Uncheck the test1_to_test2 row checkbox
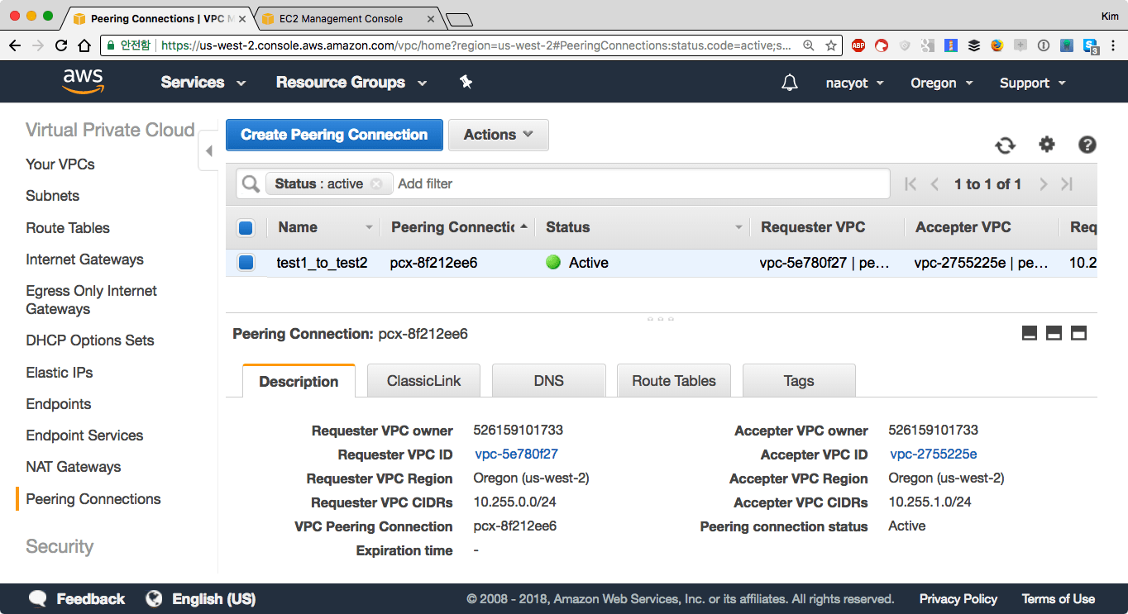The height and width of the screenshot is (614, 1128). (246, 263)
